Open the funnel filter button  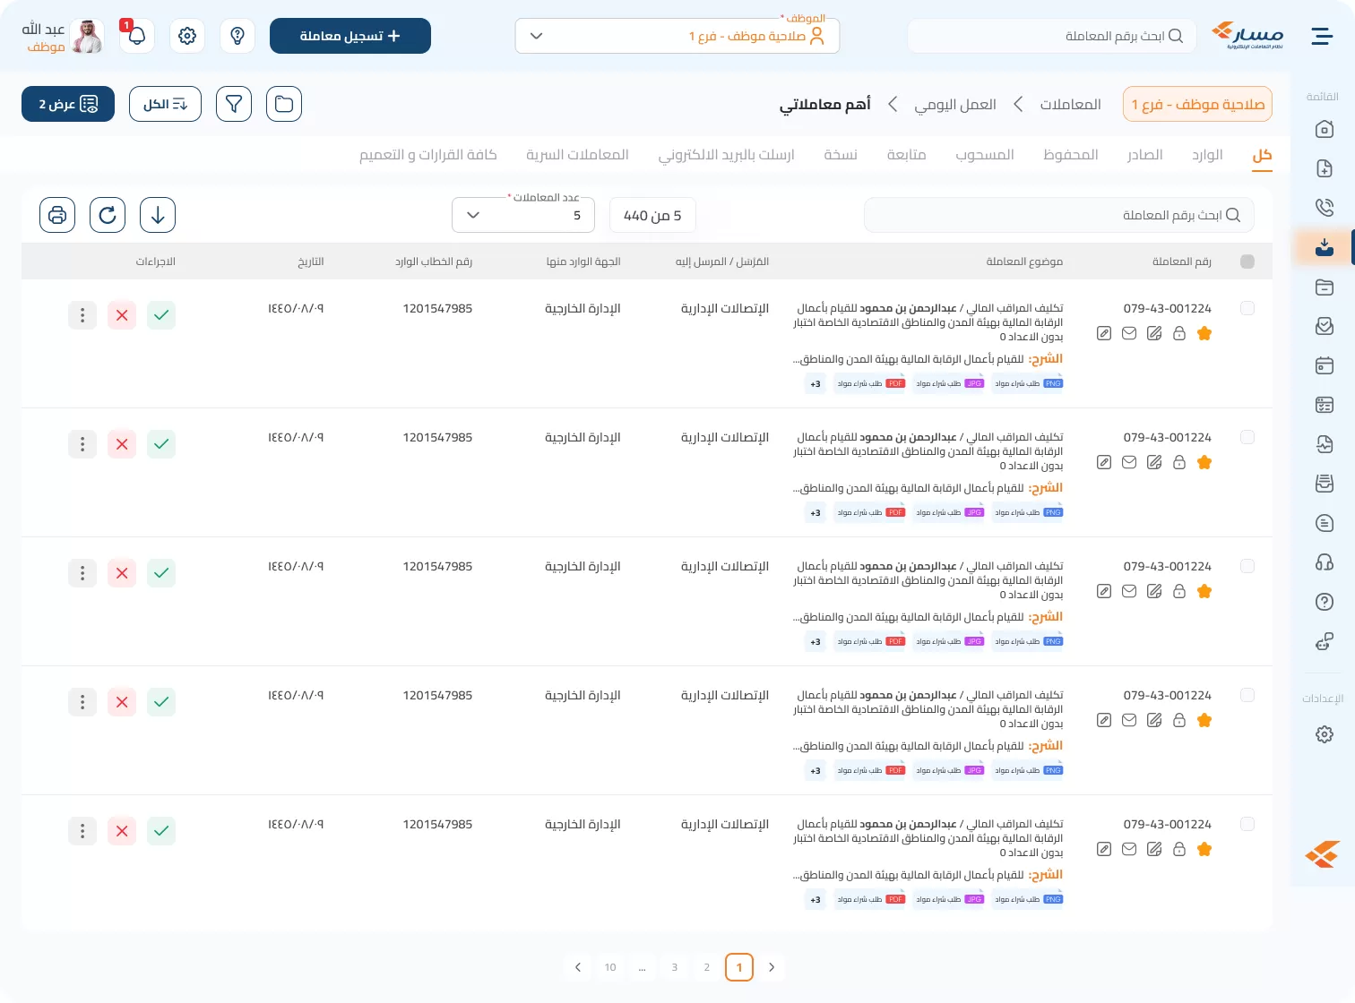pyautogui.click(x=234, y=104)
